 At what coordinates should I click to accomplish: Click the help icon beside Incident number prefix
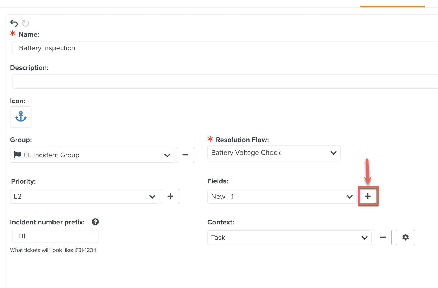(x=95, y=222)
